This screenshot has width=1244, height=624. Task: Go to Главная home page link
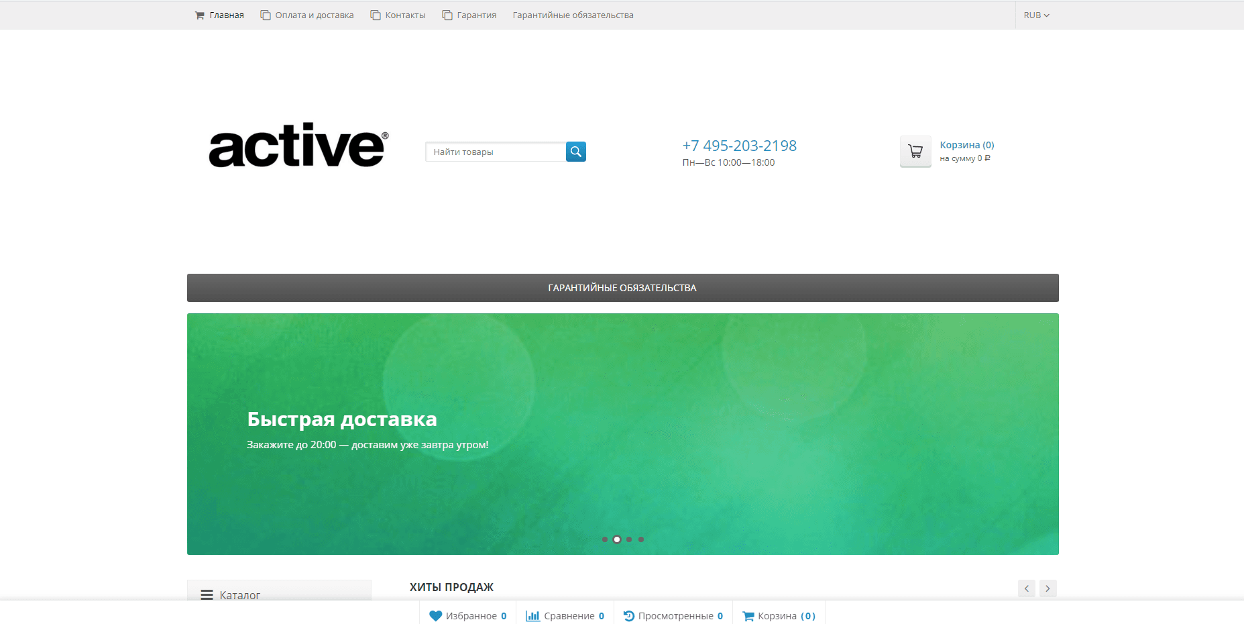219,15
